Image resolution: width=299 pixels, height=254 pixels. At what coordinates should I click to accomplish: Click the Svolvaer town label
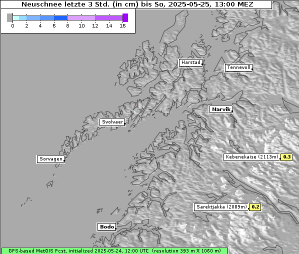point(112,122)
